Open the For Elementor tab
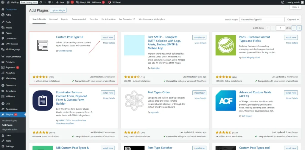This screenshot has width=305, height=150. point(127,19)
